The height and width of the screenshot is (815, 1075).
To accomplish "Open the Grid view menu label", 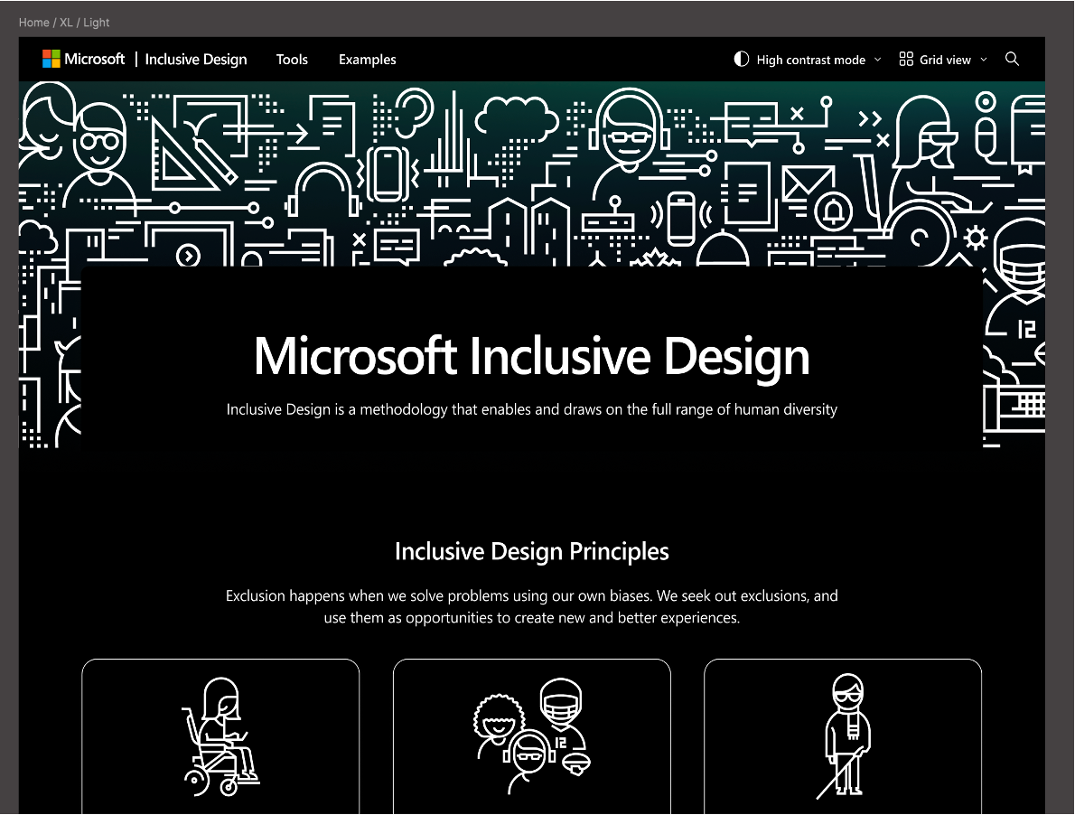I will pyautogui.click(x=946, y=60).
